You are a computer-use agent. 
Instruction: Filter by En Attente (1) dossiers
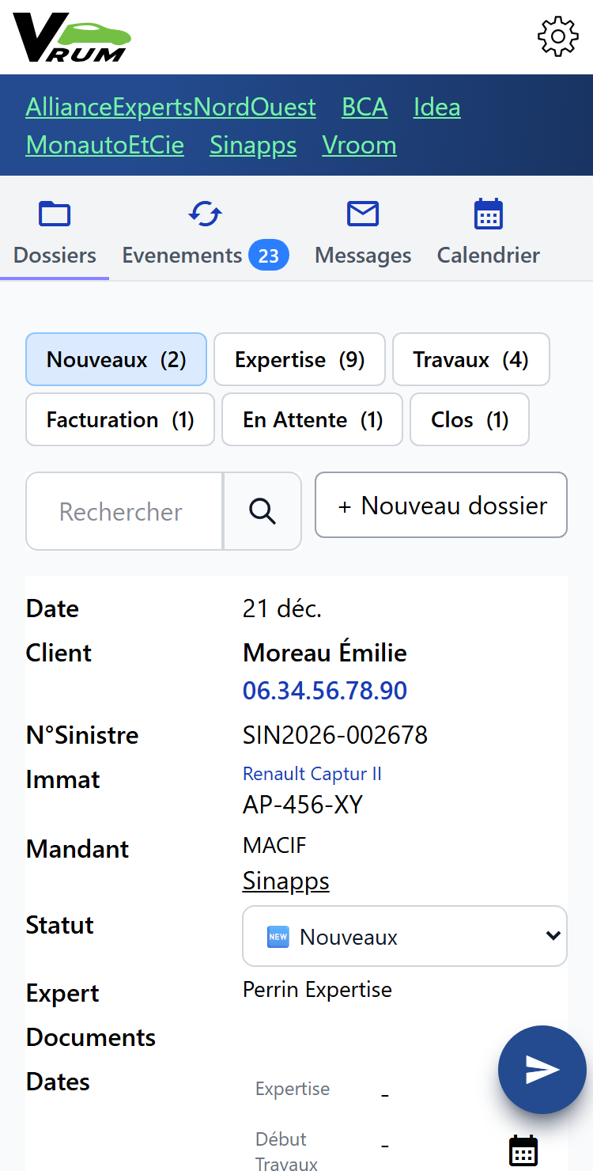coord(312,419)
